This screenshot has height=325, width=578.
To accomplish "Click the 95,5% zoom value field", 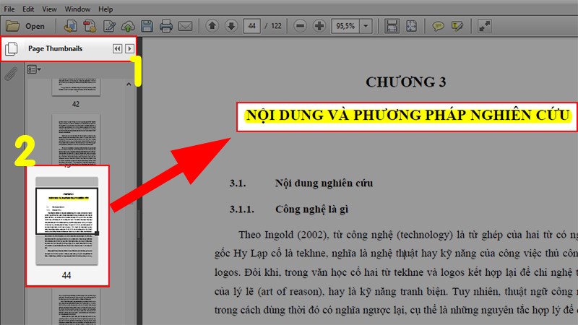I will click(345, 26).
